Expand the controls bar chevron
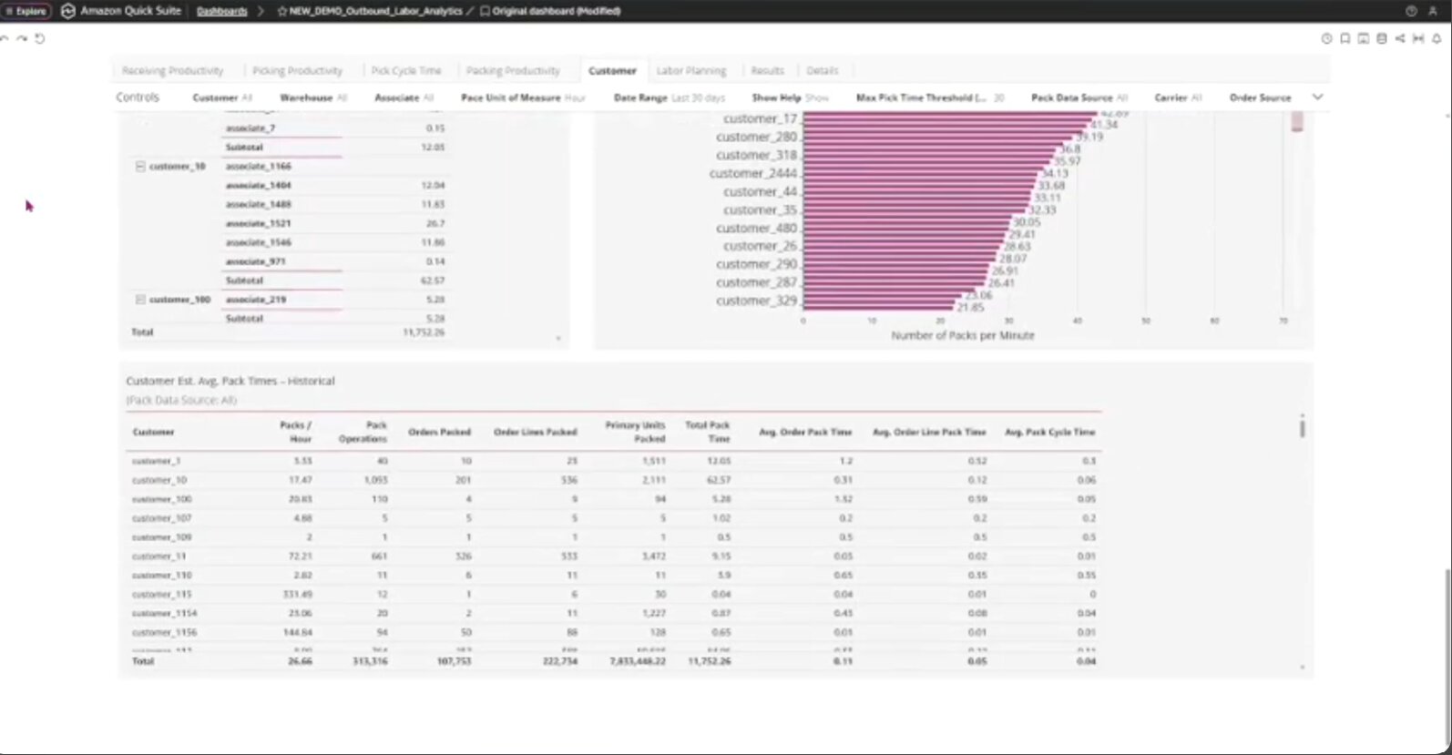Screen dimensions: 1452x755 pyautogui.click(x=1317, y=97)
